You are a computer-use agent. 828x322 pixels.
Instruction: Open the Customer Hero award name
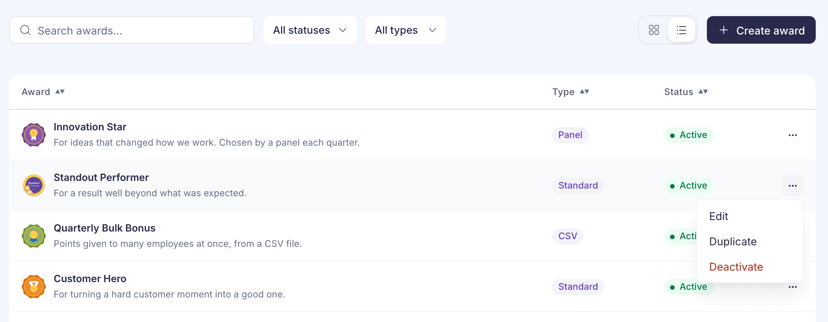coord(90,279)
